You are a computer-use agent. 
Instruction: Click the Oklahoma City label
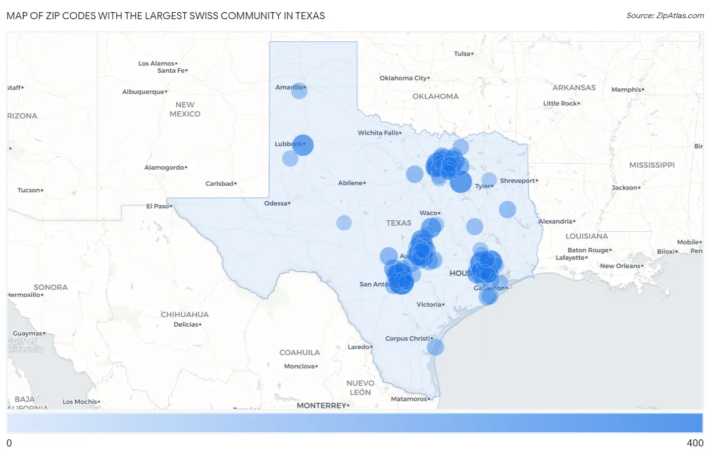click(404, 78)
